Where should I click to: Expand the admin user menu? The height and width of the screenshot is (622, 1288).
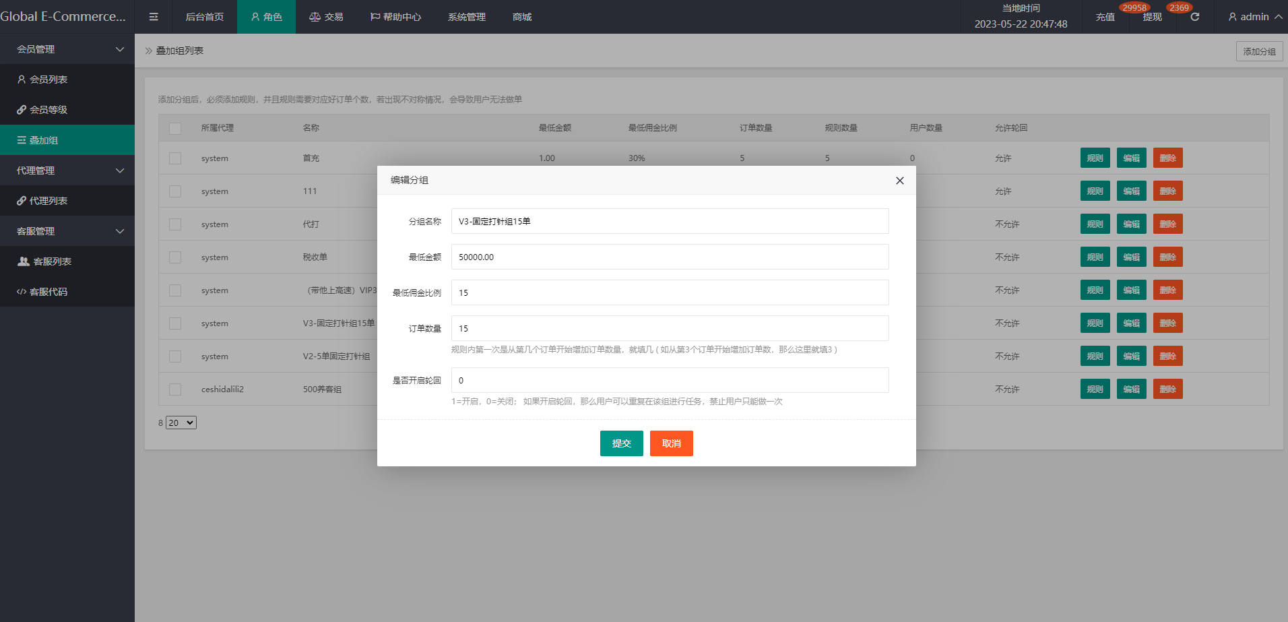(x=1254, y=17)
